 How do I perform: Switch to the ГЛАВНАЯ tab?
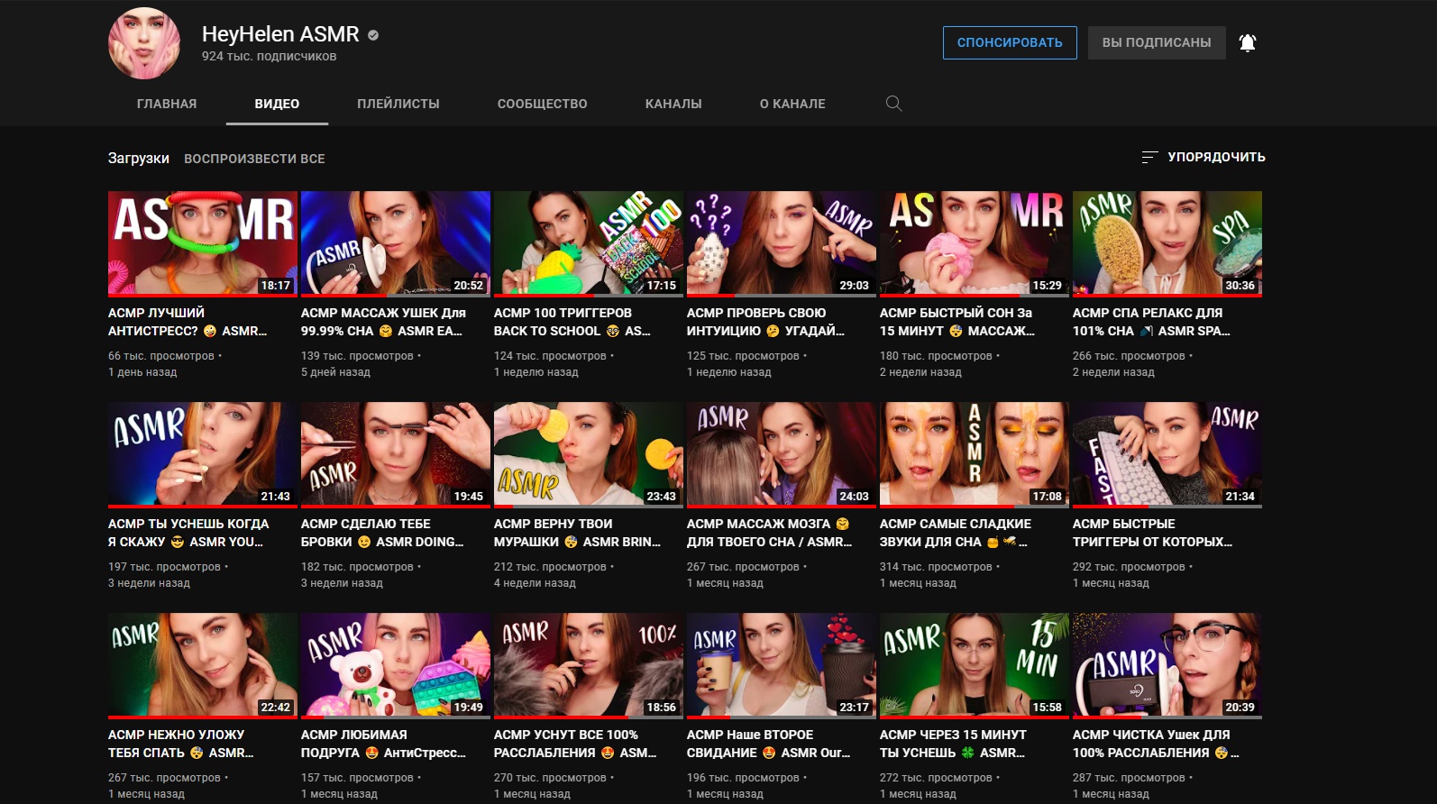[x=167, y=104]
